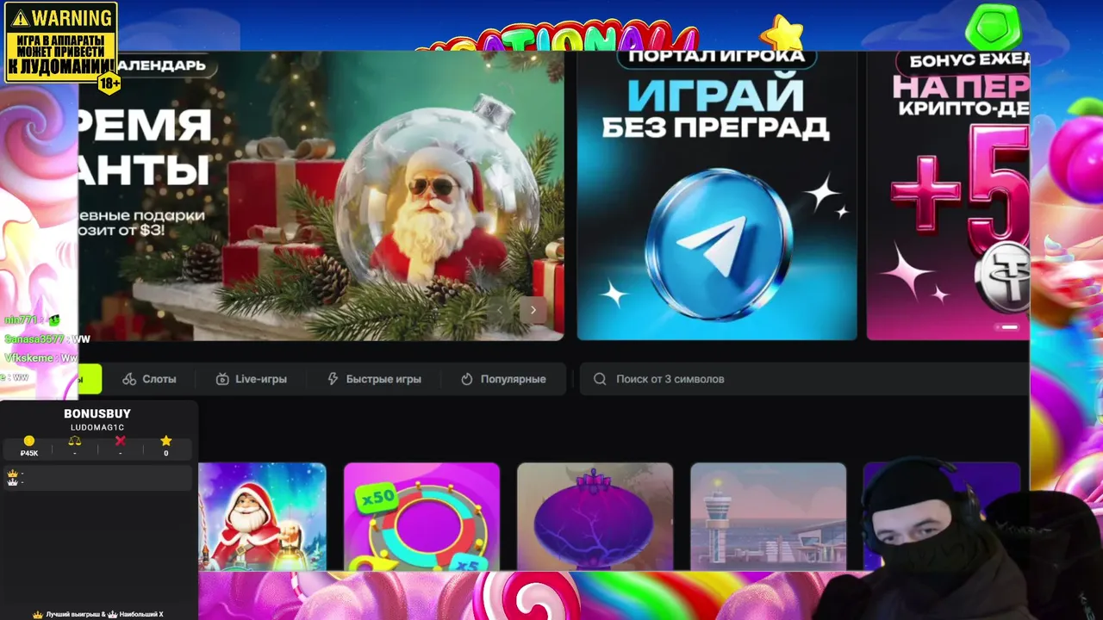
Task: Select the Быстрые игры tab
Action: (x=374, y=379)
